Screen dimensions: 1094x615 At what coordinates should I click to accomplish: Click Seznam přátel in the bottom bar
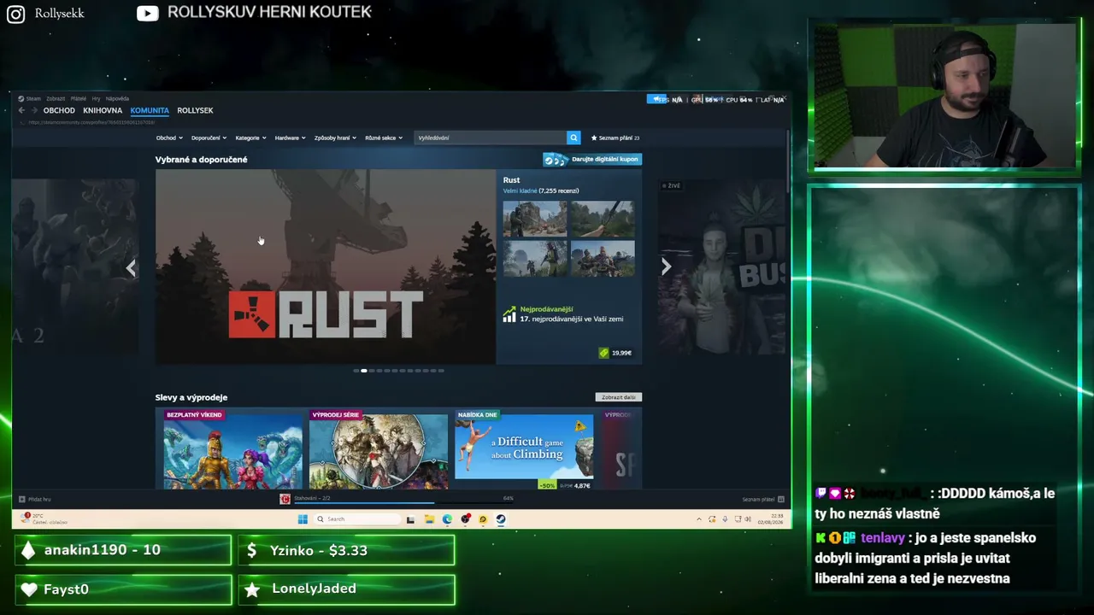coord(758,499)
